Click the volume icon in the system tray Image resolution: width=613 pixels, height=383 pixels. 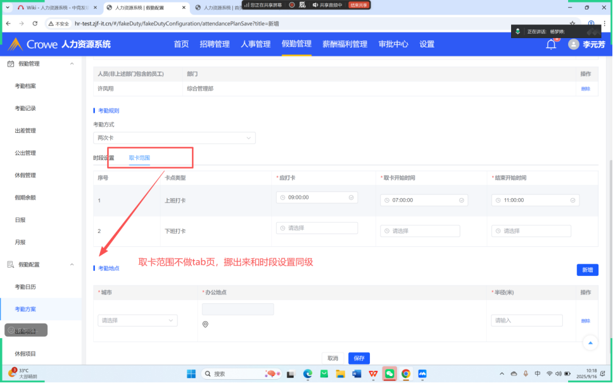point(559,374)
